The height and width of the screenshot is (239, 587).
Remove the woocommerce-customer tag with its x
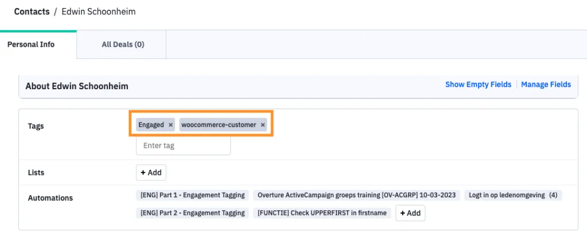tap(263, 125)
